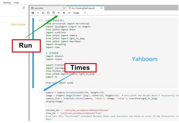
Task: Open the Help menu
Action: 16,3
